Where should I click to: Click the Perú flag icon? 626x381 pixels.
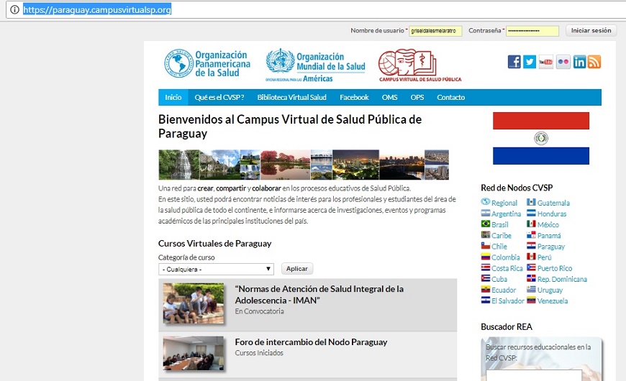pos(531,257)
